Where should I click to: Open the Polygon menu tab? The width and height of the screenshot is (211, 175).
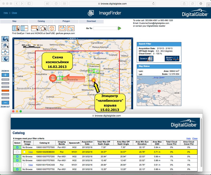click(x=66, y=21)
